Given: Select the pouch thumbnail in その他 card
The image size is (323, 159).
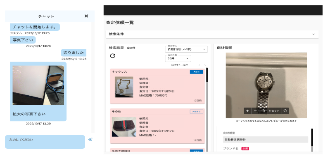Looking at the screenshot, I should [124, 127].
